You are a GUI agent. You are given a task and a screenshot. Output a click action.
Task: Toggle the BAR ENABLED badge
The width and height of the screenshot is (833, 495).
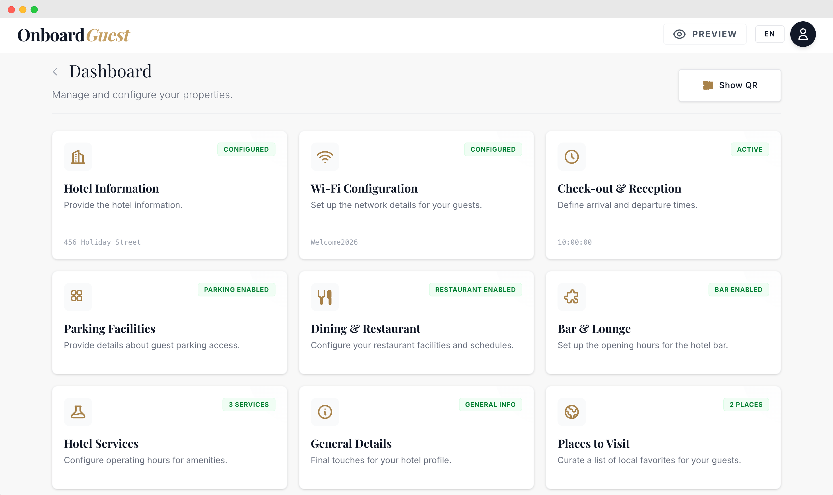coord(738,289)
